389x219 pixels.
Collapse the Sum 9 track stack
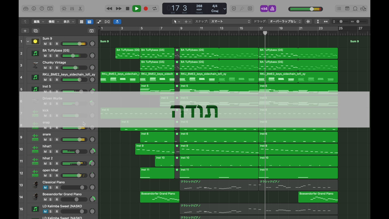[x=28, y=41]
